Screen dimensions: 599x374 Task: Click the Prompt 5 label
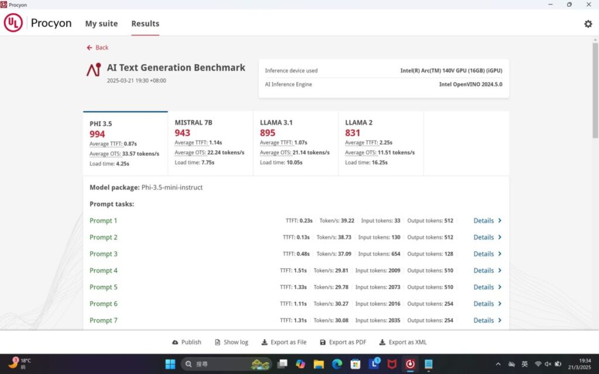point(103,287)
